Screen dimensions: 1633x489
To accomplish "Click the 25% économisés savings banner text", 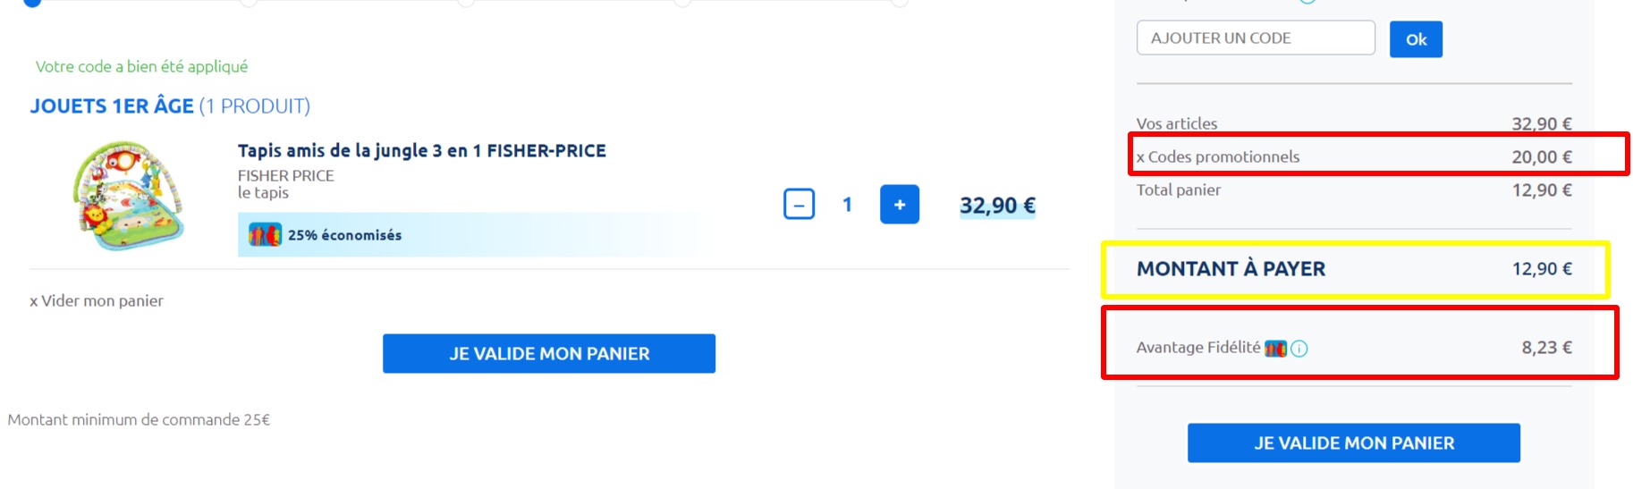I will [344, 235].
